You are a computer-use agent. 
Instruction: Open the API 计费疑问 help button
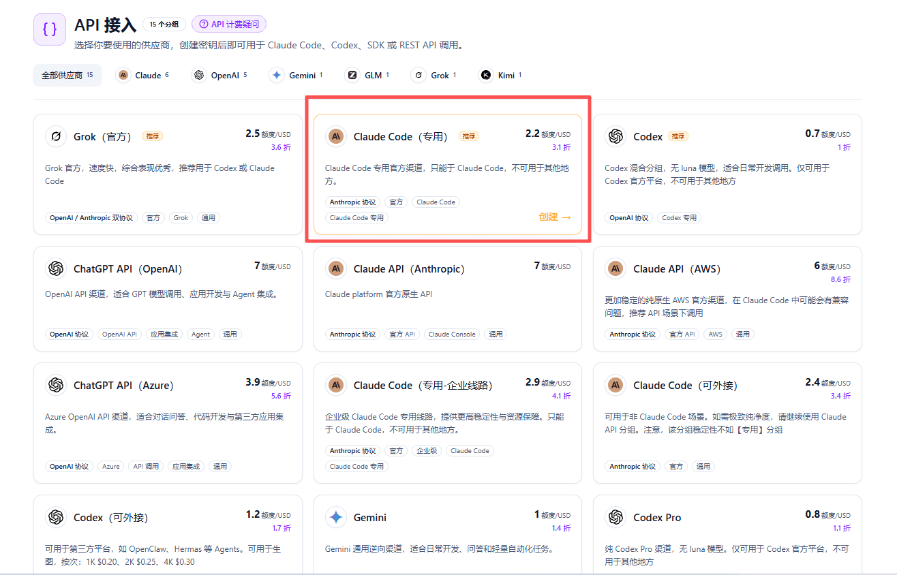click(x=229, y=24)
